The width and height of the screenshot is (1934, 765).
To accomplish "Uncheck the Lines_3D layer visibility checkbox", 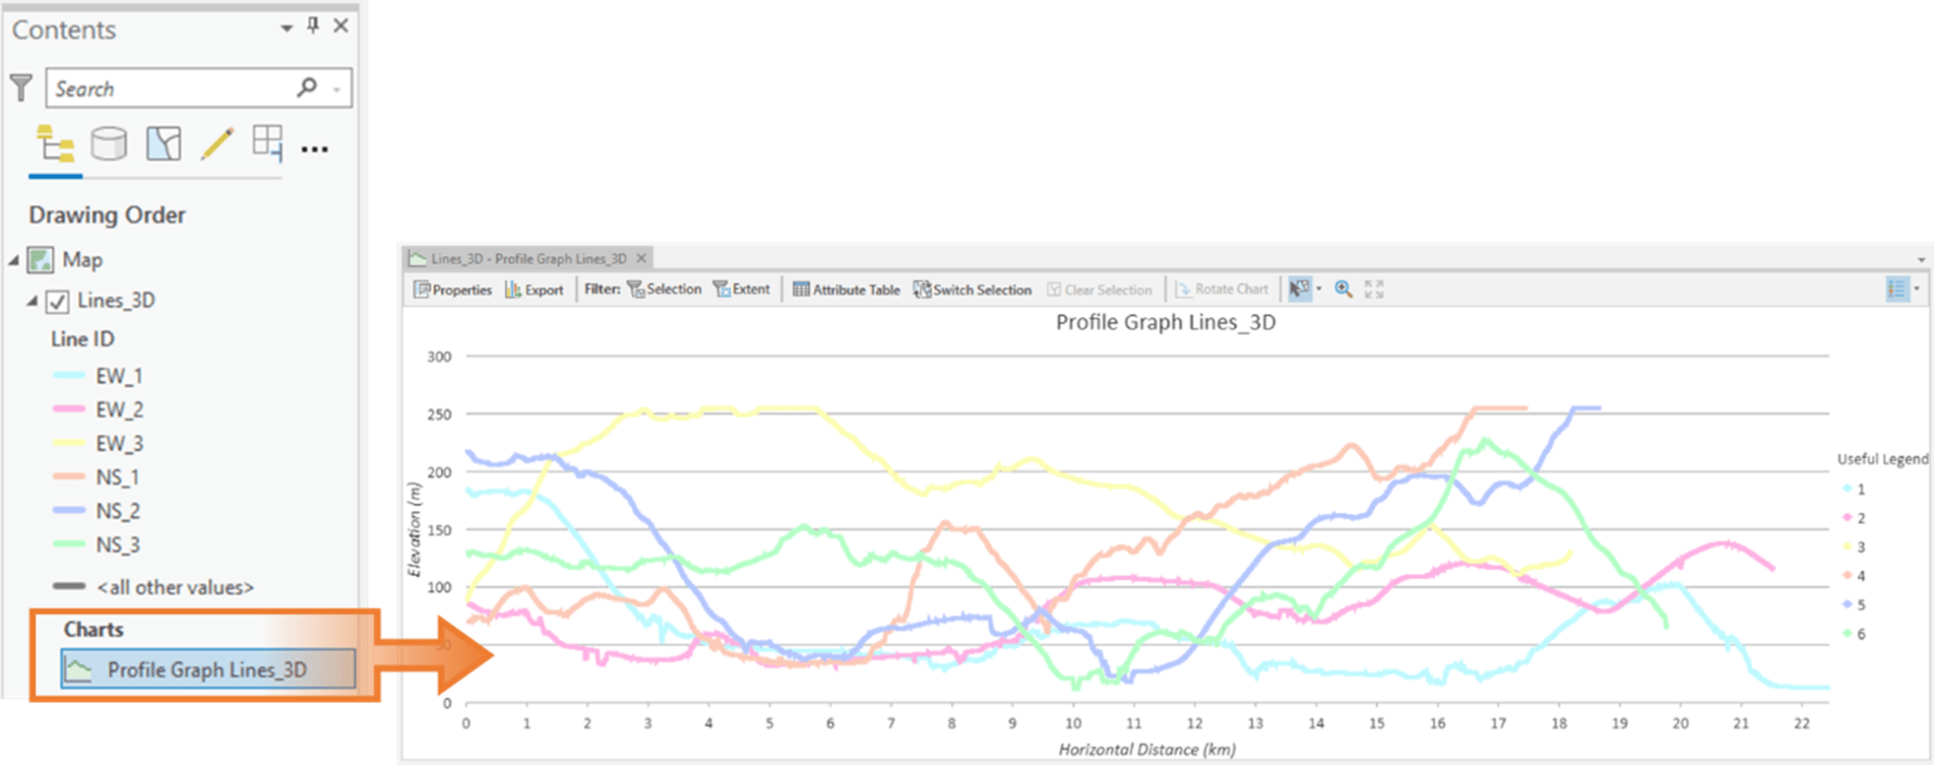I will pyautogui.click(x=58, y=301).
